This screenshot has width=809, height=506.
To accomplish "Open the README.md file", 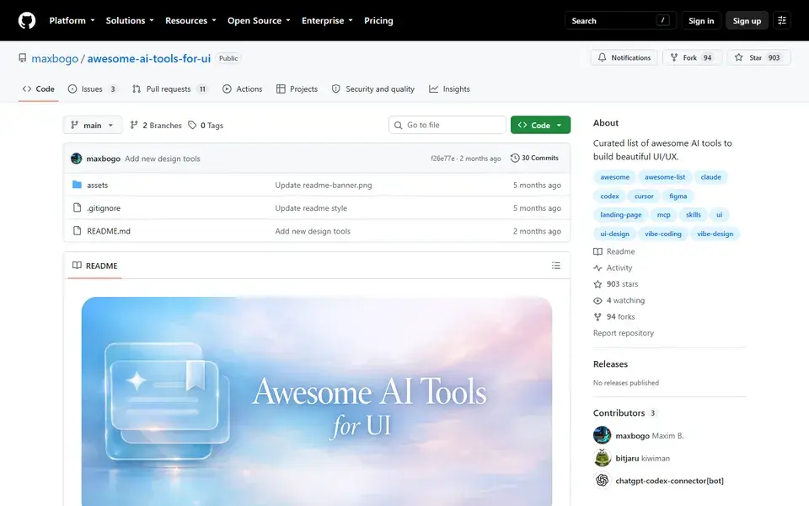I will pyautogui.click(x=109, y=231).
